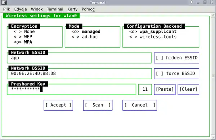Clear the preshared key field
The height and width of the screenshot is (140, 216).
pyautogui.click(x=188, y=89)
